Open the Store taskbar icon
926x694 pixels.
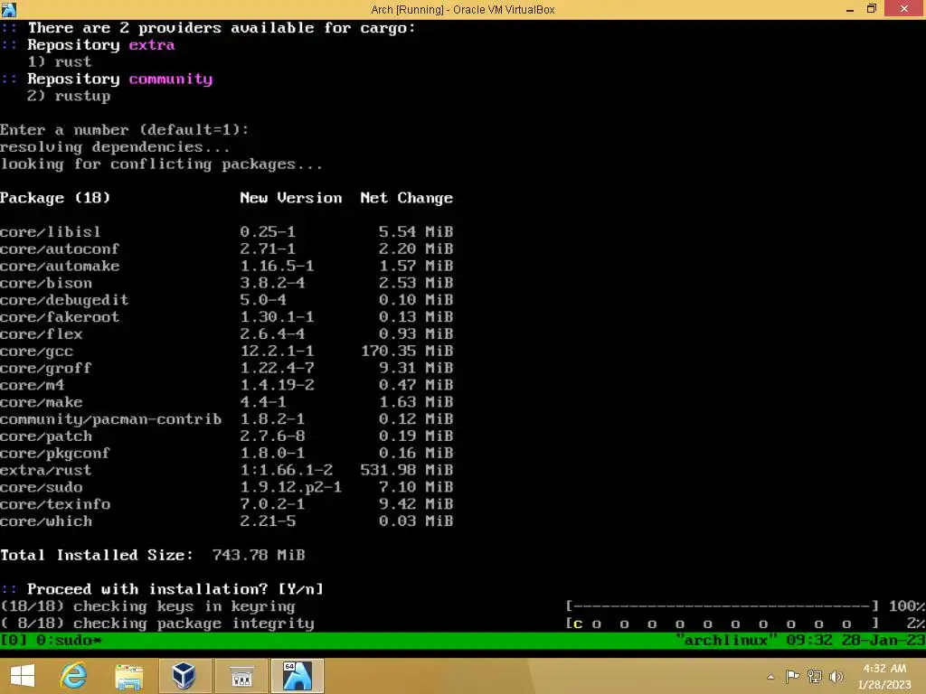241,676
